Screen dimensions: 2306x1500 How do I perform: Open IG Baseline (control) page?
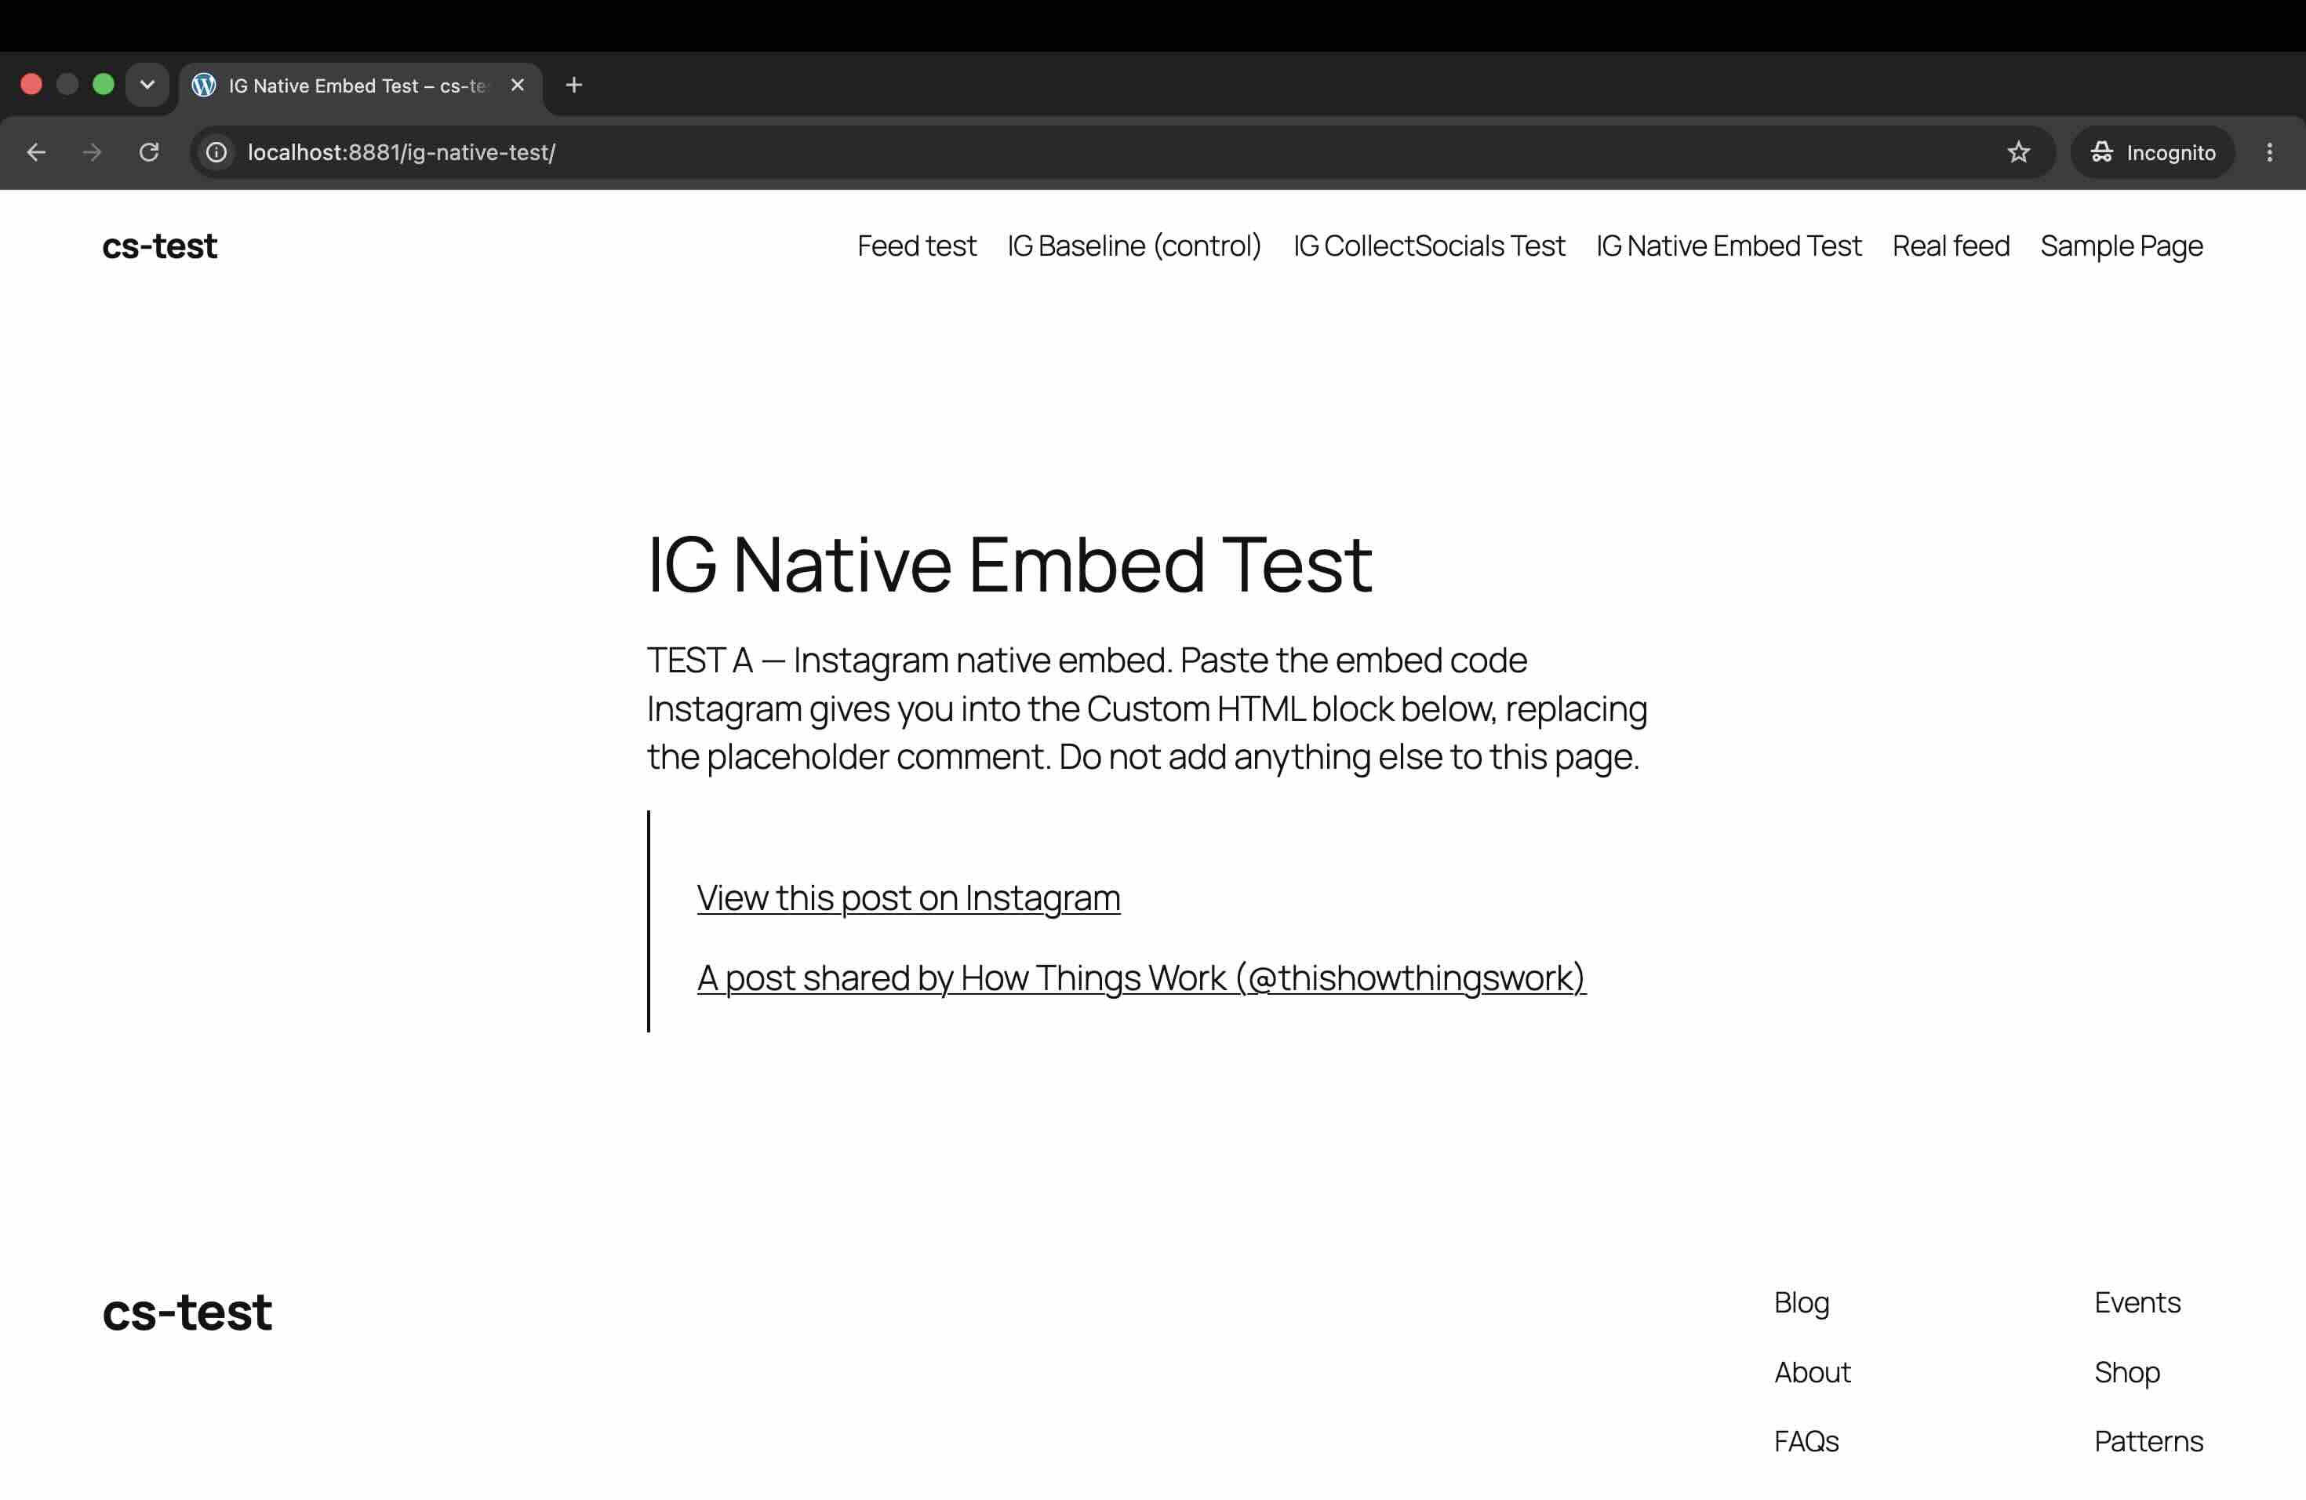pos(1135,246)
